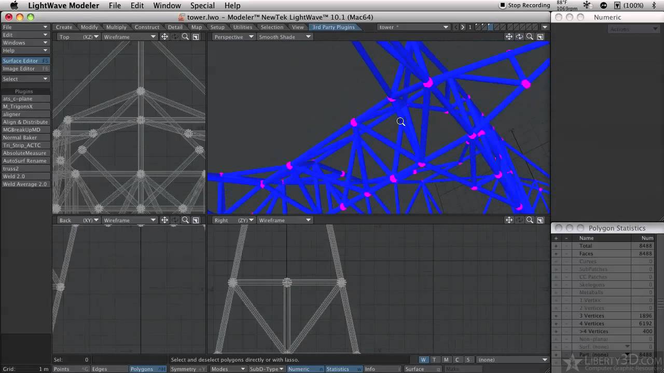Viewport: 664px width, 373px height.
Task: Open the vertex map (none) dropdown
Action: [513, 360]
